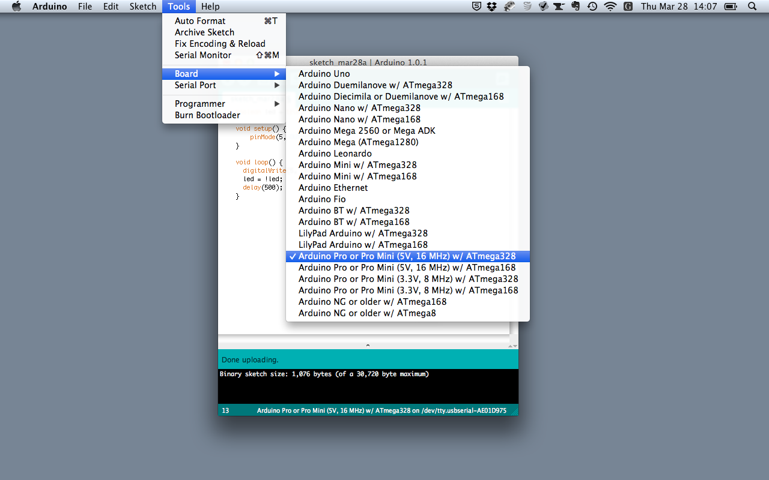Select Fix Encoding & Reload

point(224,44)
